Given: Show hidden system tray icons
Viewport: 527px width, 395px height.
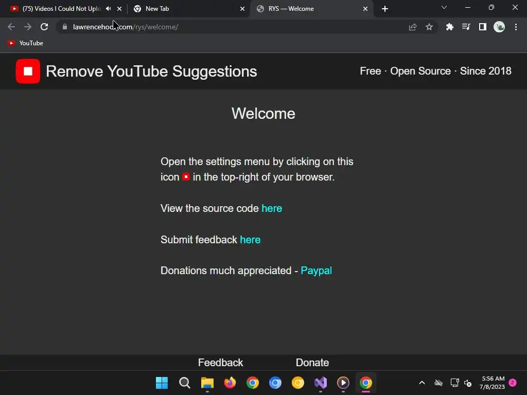Looking at the screenshot, I should 422,383.
